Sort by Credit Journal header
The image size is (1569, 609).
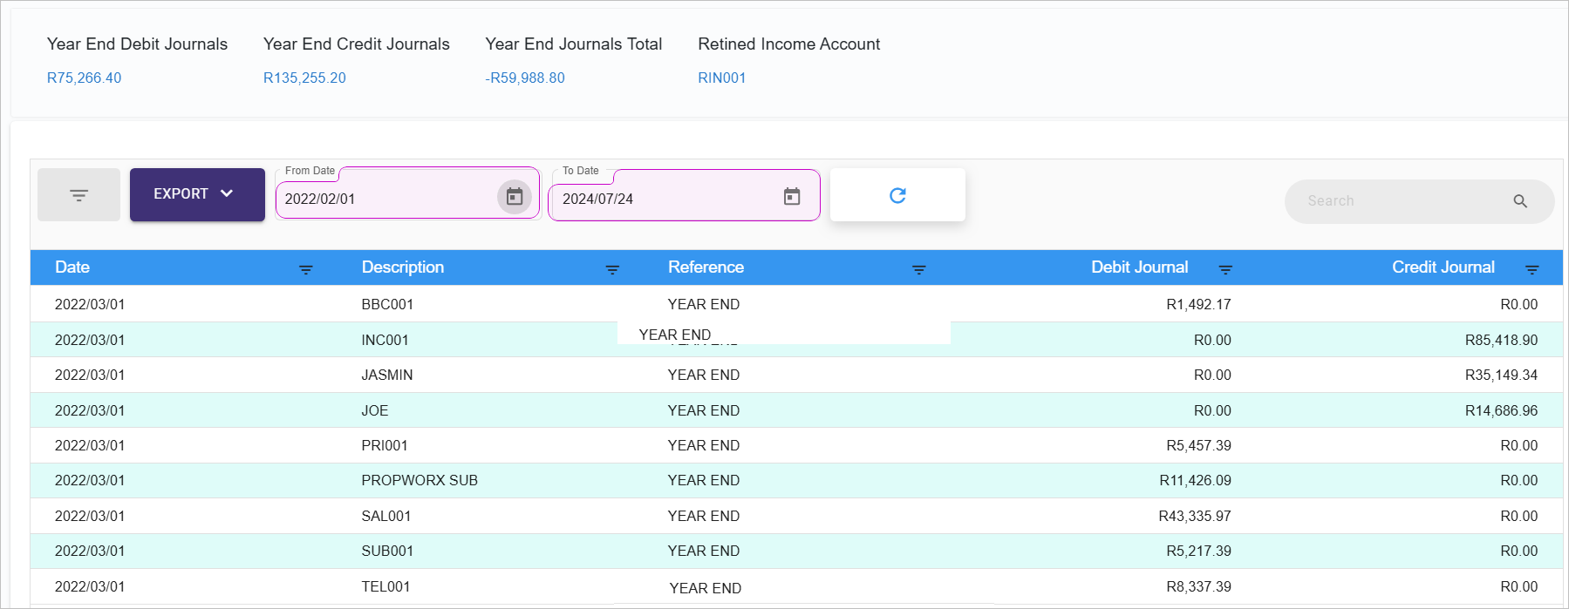(1443, 267)
